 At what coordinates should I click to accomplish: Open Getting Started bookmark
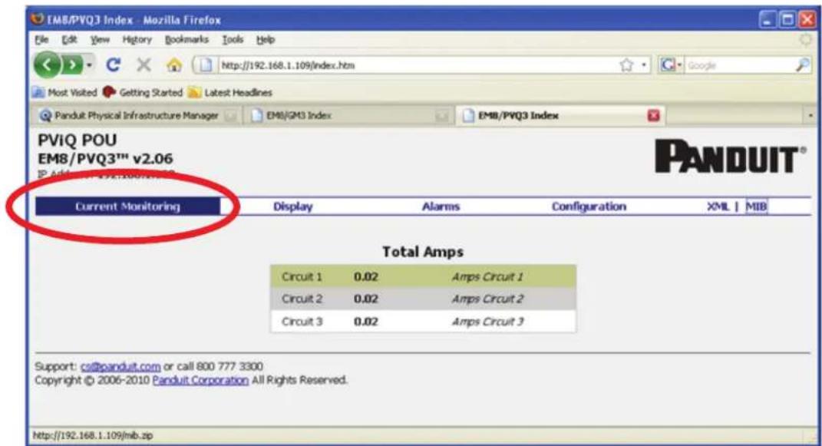(143, 93)
